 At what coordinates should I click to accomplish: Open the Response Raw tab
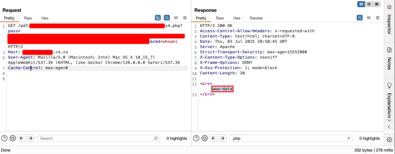pyautogui.click(x=220, y=18)
